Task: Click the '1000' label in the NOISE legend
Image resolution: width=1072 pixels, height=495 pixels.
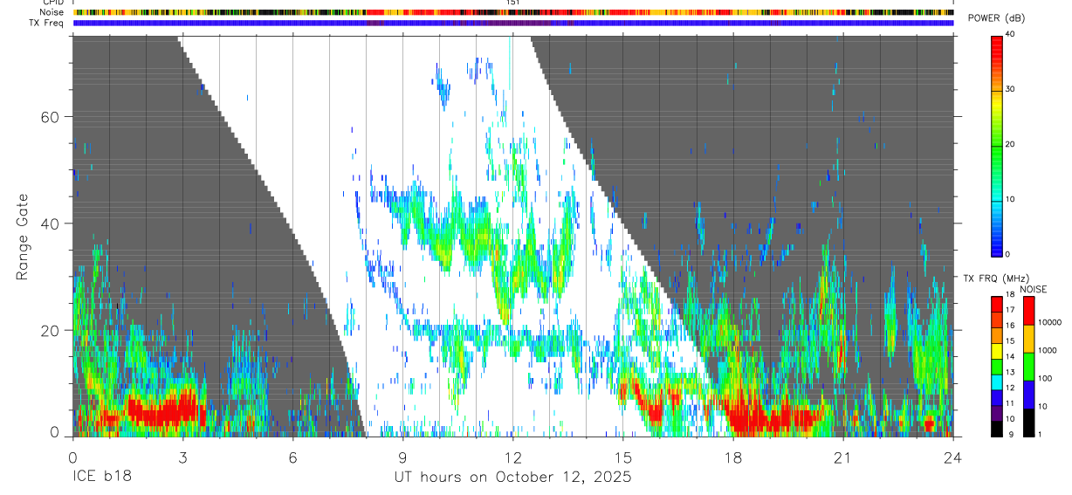Action: [x=1047, y=350]
